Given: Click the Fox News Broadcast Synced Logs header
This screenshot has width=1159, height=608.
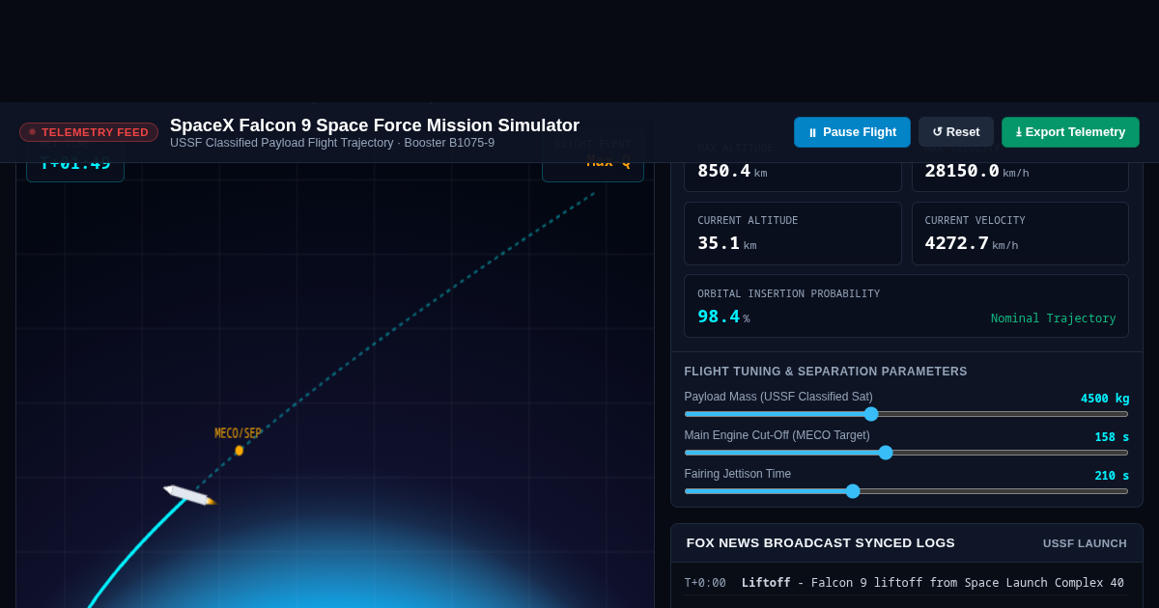Looking at the screenshot, I should 821,543.
